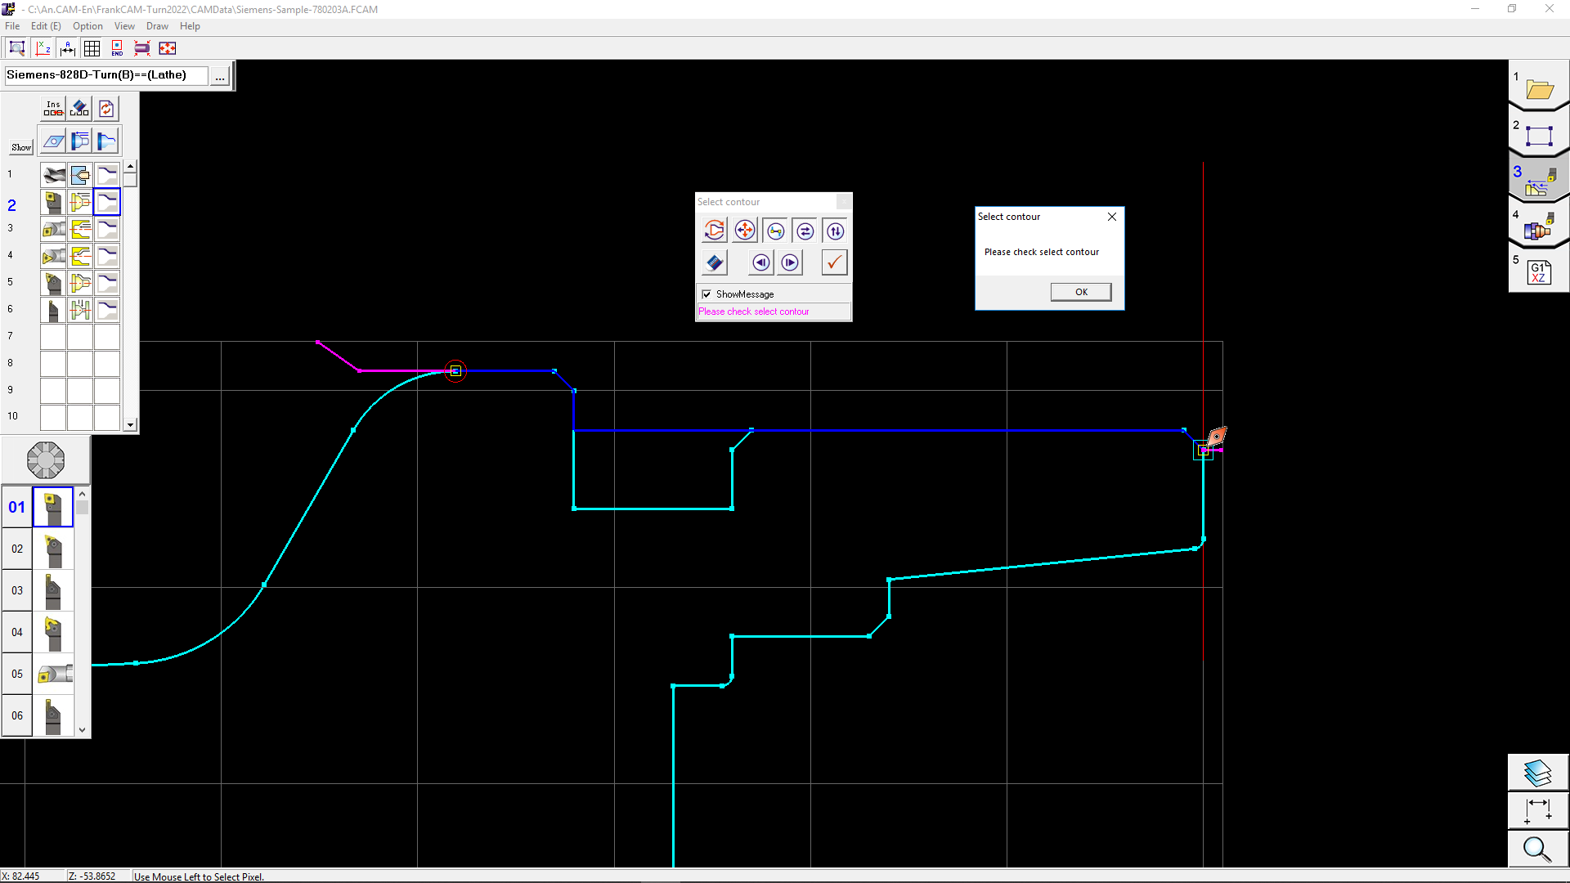Select tool 01 in the turret list
This screenshot has height=883, width=1570.
[53, 507]
